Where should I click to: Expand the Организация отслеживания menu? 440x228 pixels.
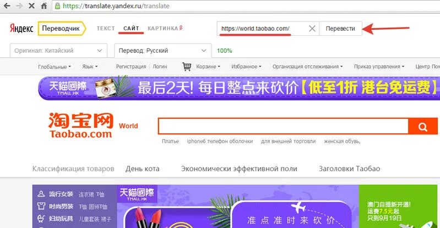click(x=307, y=67)
